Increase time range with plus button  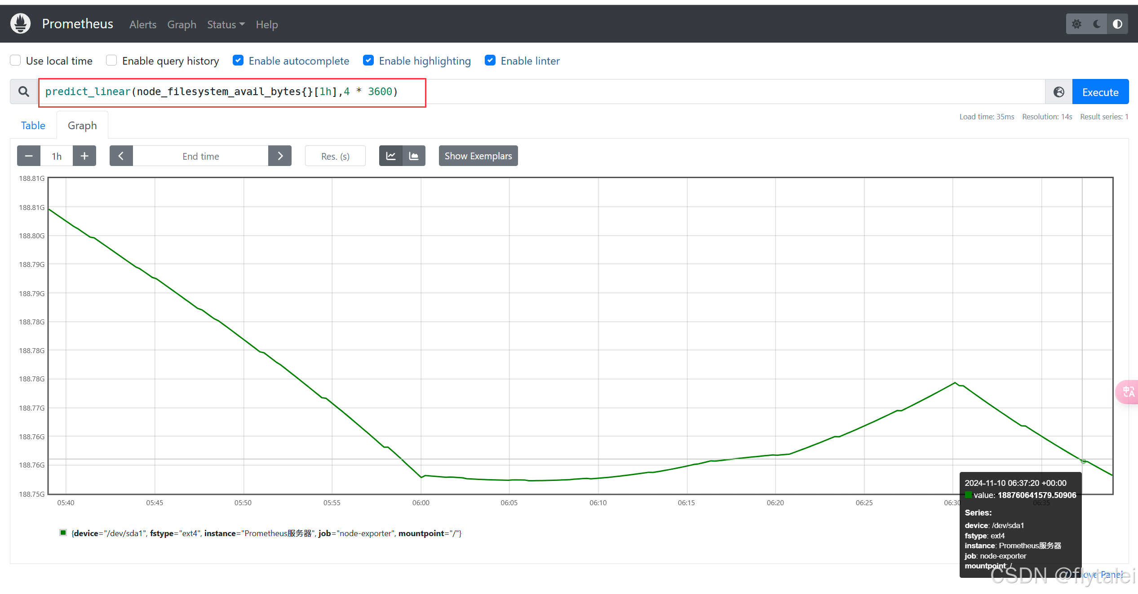tap(84, 156)
